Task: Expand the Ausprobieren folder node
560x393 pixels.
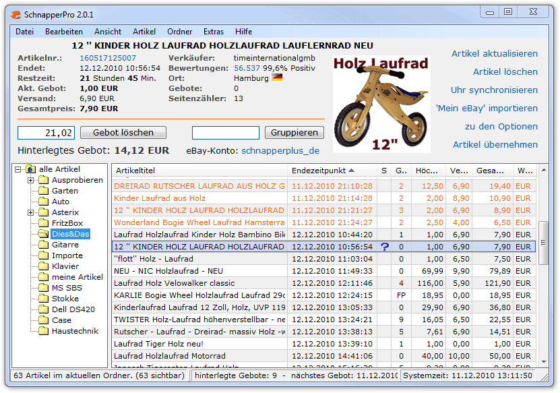Action: click(31, 180)
